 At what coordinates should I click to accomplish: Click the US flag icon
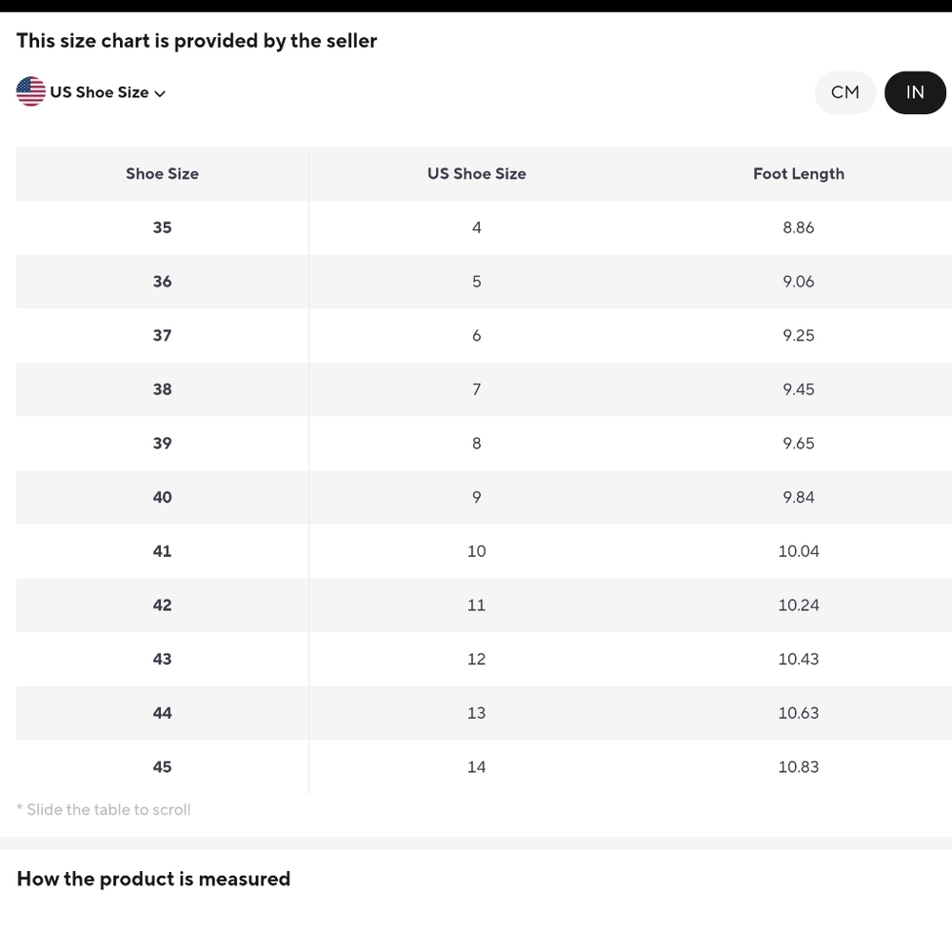tap(31, 91)
